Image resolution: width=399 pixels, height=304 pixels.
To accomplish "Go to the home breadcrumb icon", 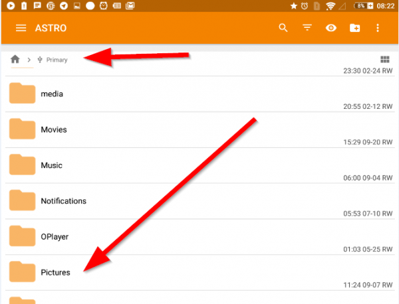I will click(15, 59).
